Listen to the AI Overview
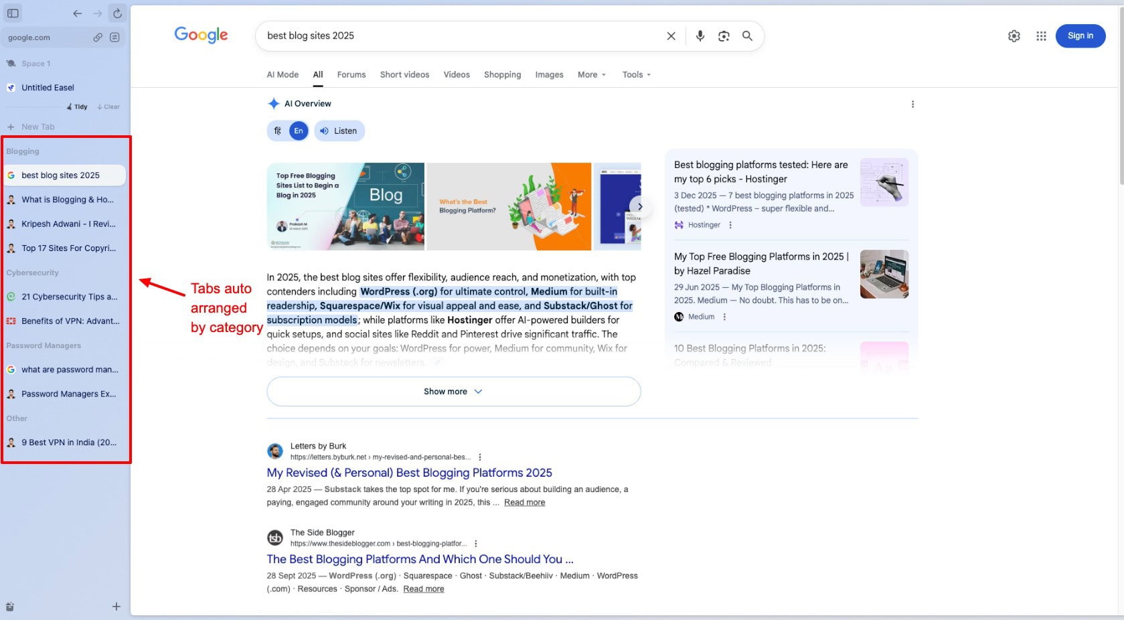This screenshot has height=620, width=1124. pos(339,131)
